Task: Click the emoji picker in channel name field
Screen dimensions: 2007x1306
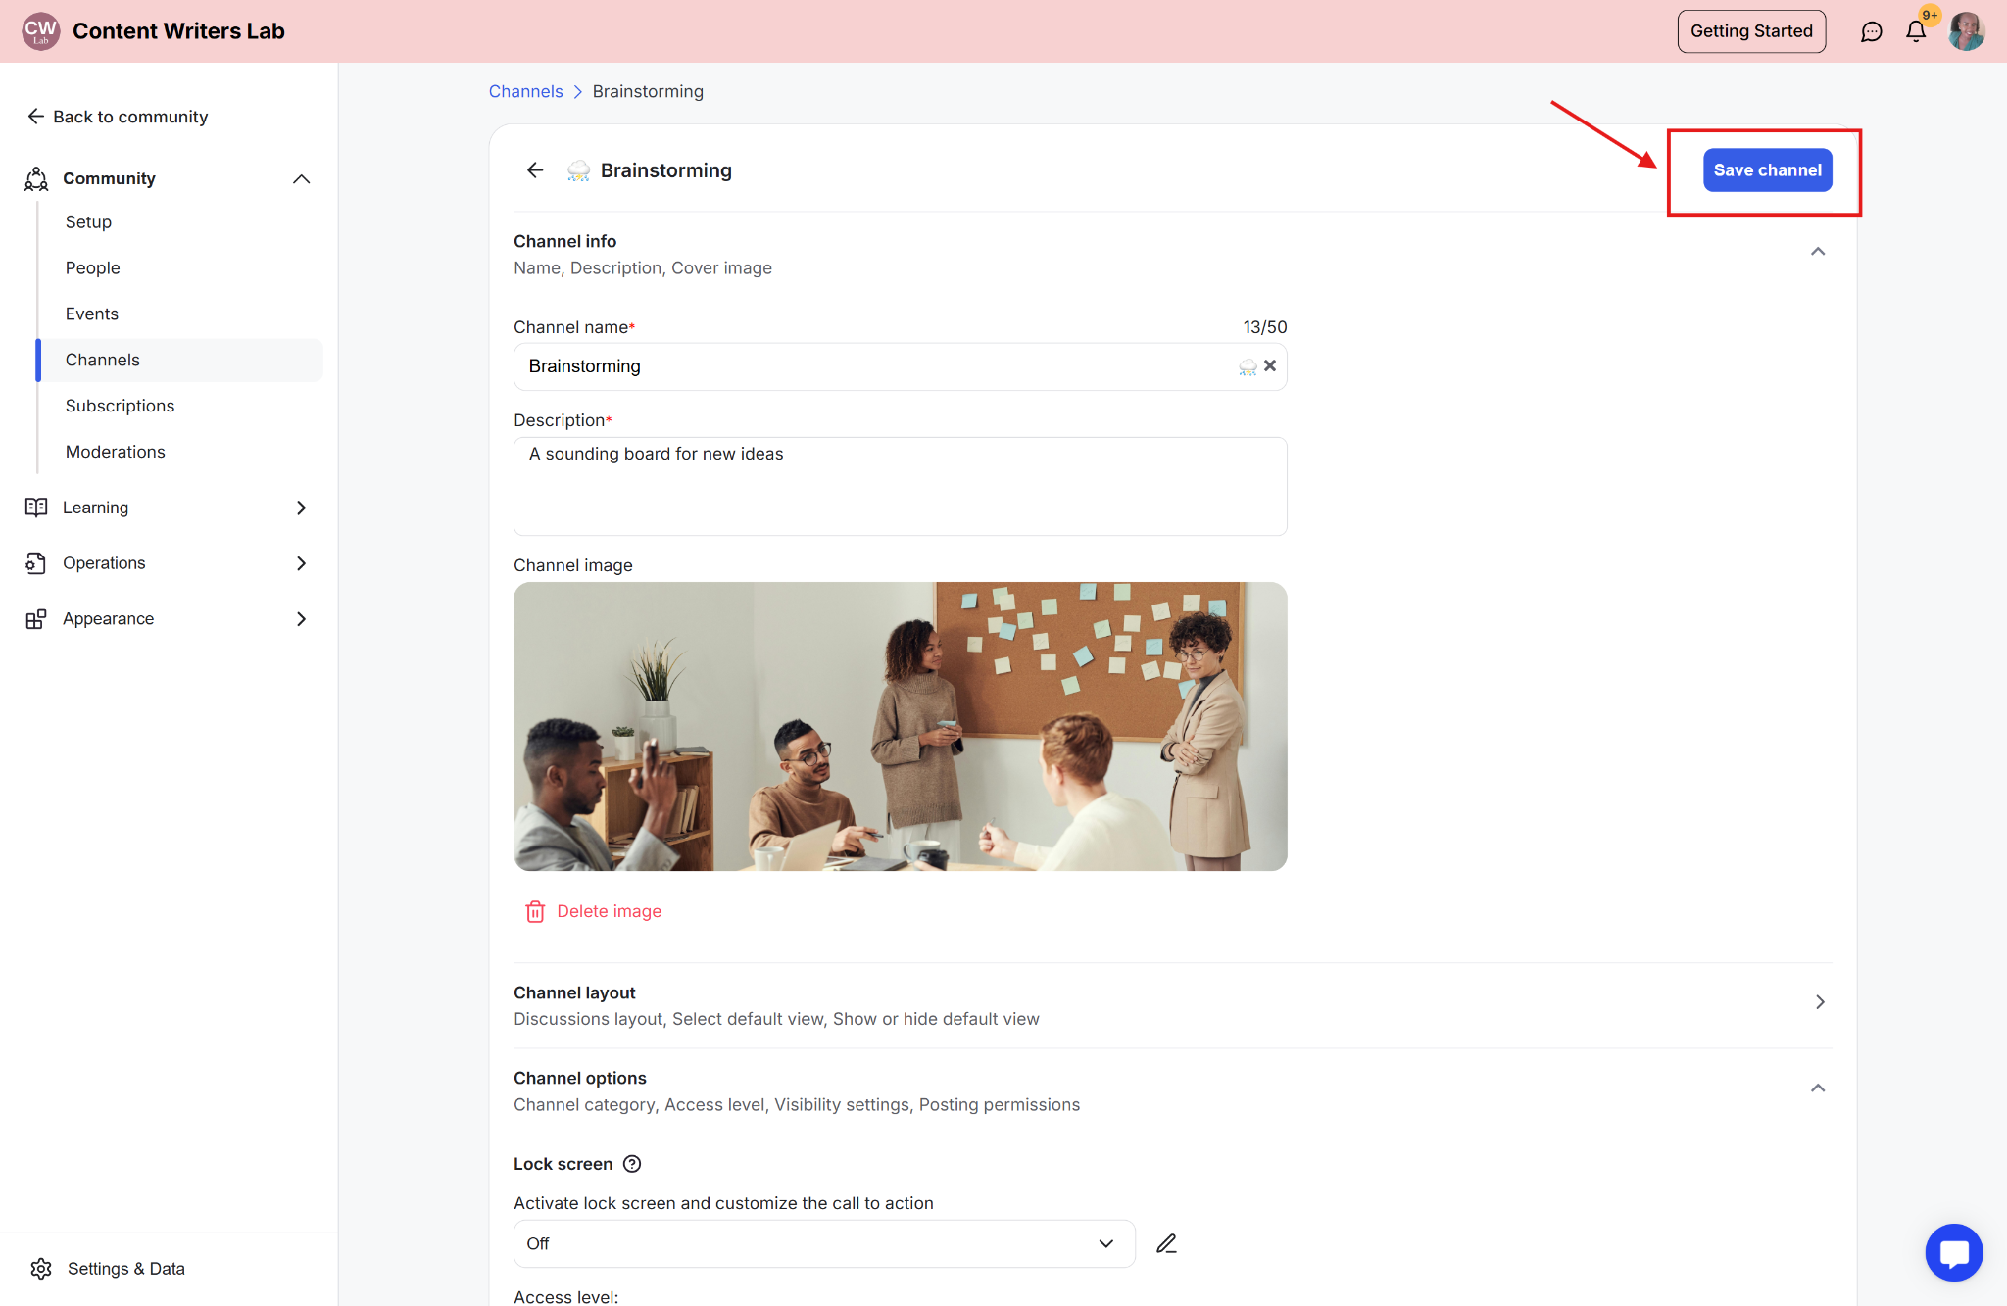Action: [1248, 366]
